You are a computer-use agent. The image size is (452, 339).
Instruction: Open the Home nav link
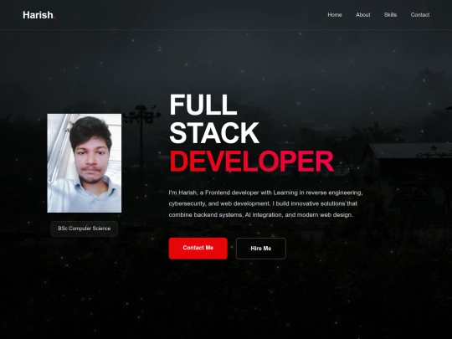(x=335, y=15)
